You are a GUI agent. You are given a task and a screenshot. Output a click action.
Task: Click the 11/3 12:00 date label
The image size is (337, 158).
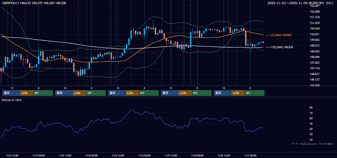65,155
